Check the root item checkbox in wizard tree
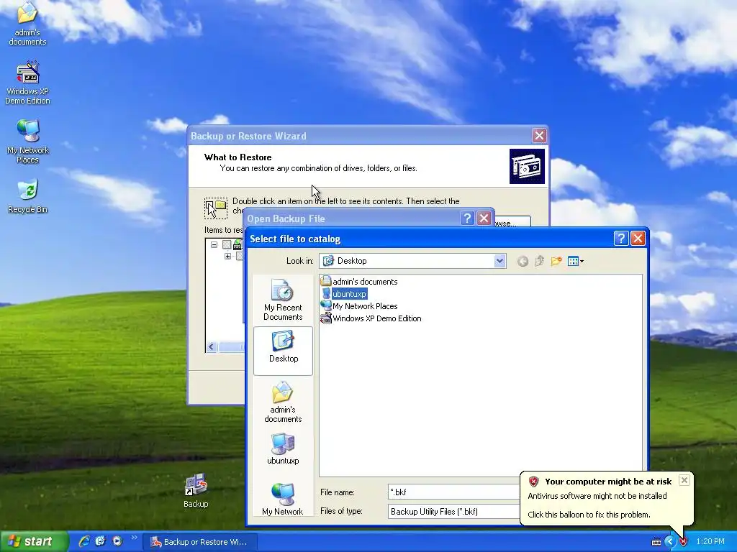Screen dimensions: 737x552 [227, 244]
